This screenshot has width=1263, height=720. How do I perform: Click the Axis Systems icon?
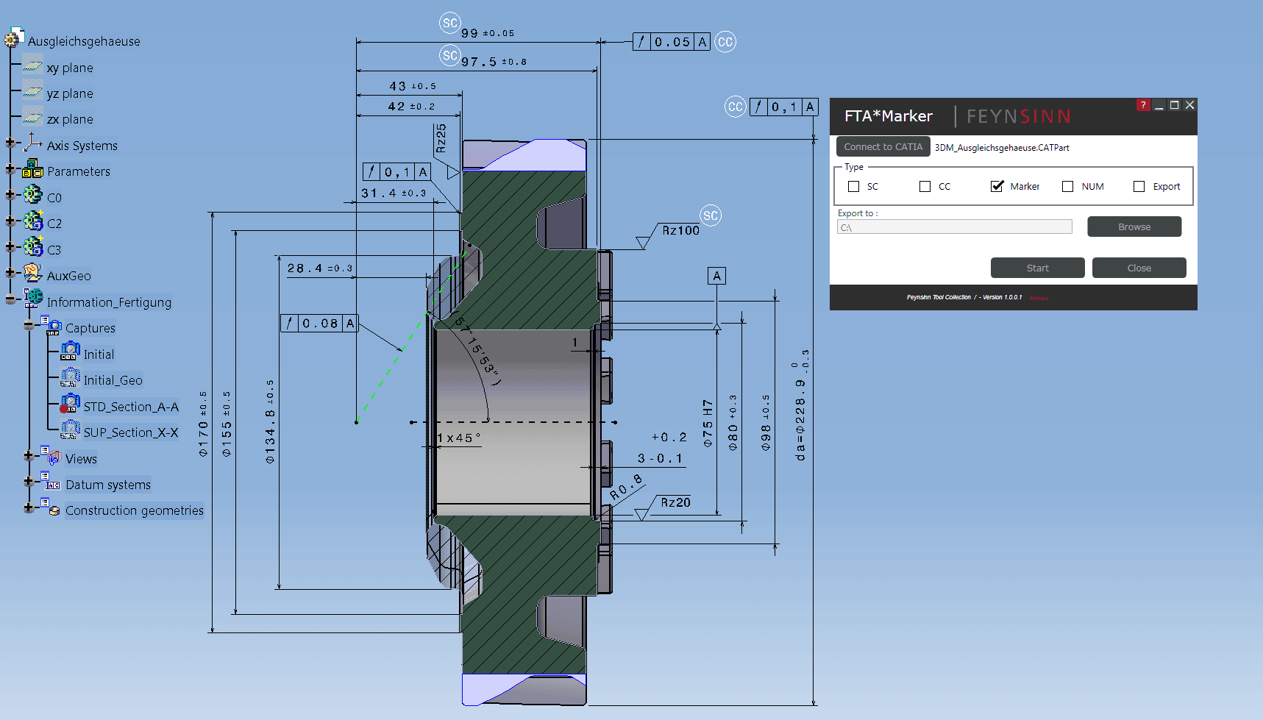point(32,143)
